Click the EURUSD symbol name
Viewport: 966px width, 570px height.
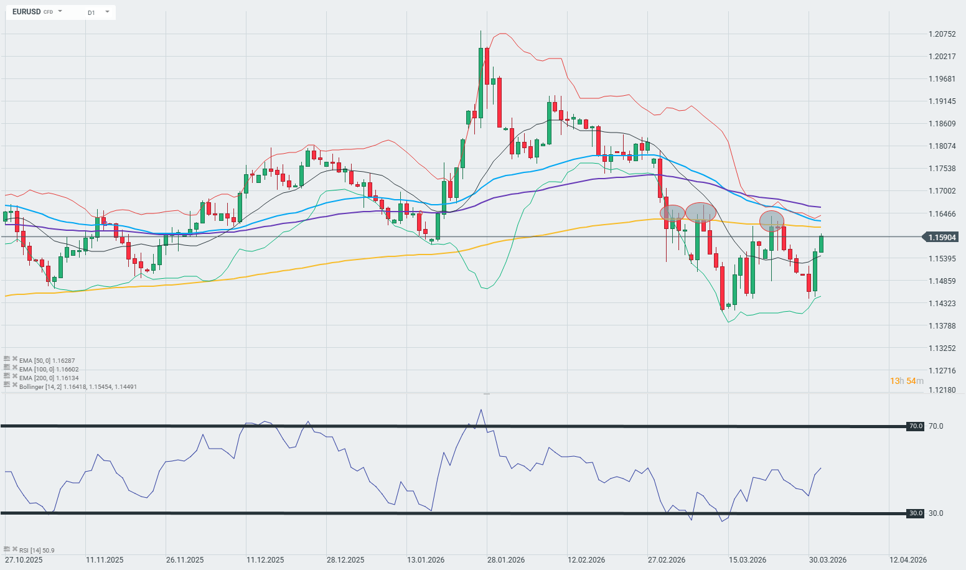[x=26, y=12]
